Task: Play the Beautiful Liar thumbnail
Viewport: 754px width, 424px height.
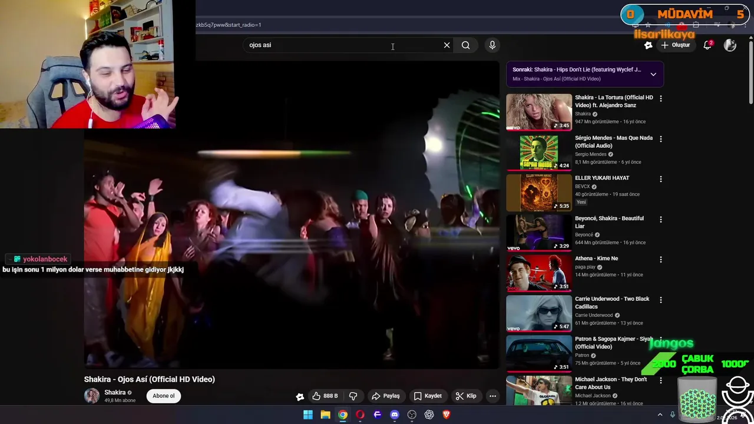Action: 539,233
